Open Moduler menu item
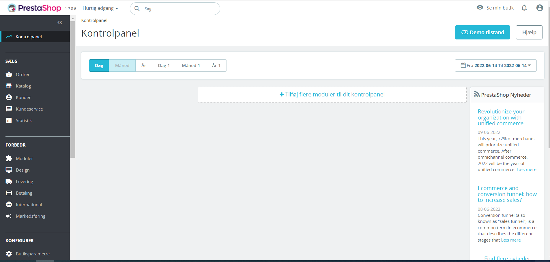This screenshot has height=262, width=550. coord(35,158)
